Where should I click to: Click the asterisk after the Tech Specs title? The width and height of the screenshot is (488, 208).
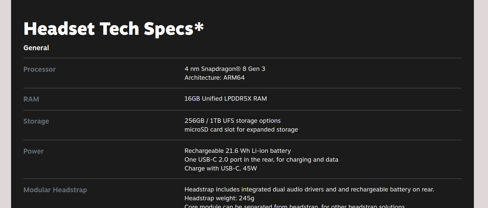199,27
